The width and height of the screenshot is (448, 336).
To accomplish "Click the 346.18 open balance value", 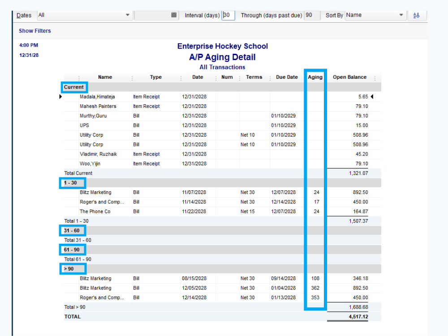I will click(360, 278).
